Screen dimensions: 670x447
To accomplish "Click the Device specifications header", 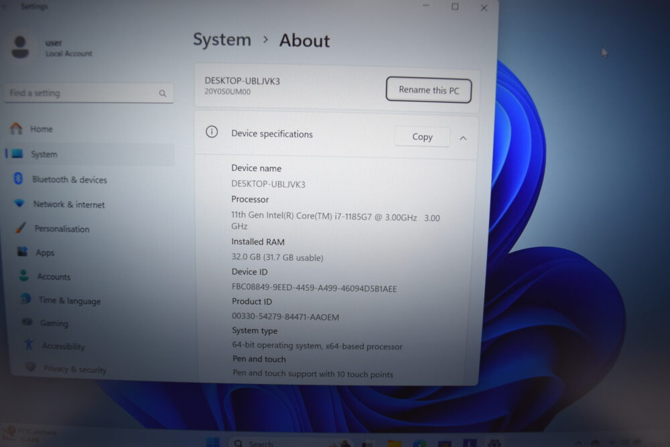I will point(336,134).
